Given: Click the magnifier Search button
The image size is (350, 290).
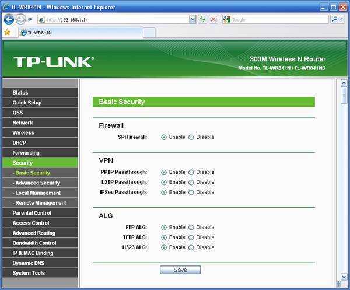Looking at the screenshot, I should pos(335,20).
